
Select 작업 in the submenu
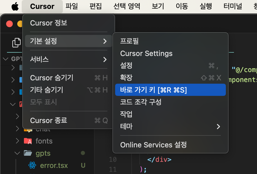click(x=170, y=114)
